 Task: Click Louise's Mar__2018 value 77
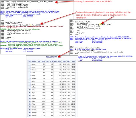coord(60,98)
